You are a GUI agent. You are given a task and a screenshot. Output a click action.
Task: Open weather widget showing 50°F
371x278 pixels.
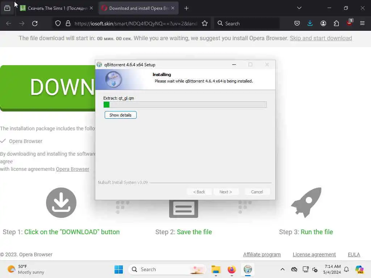coord(26,269)
